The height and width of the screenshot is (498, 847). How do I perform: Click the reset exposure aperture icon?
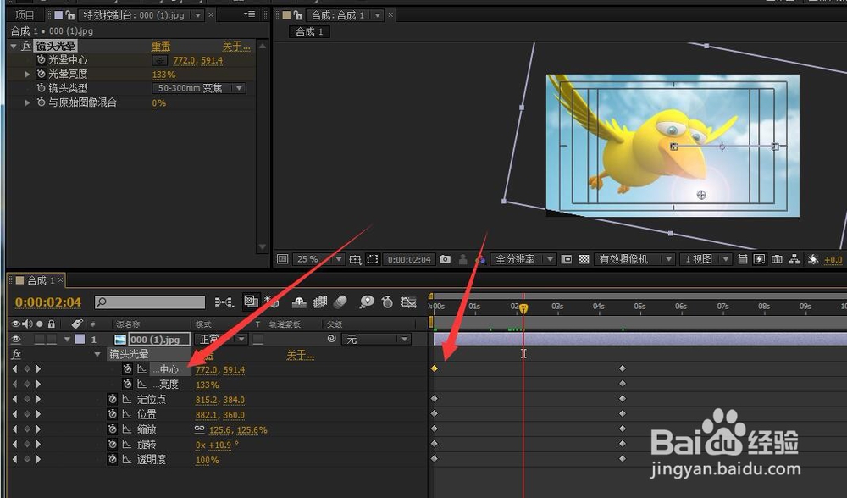813,260
